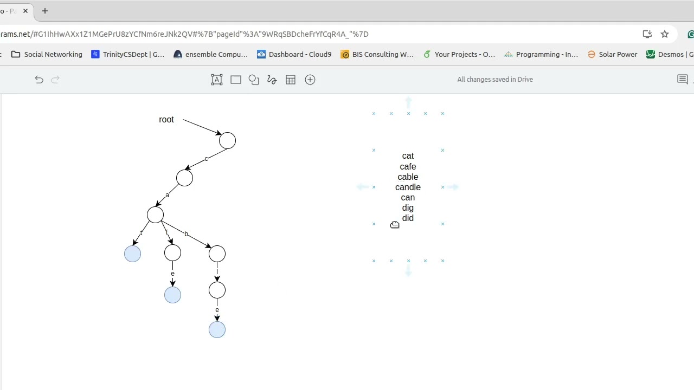Open the Insert plus menu
The height and width of the screenshot is (390, 694).
pos(310,80)
